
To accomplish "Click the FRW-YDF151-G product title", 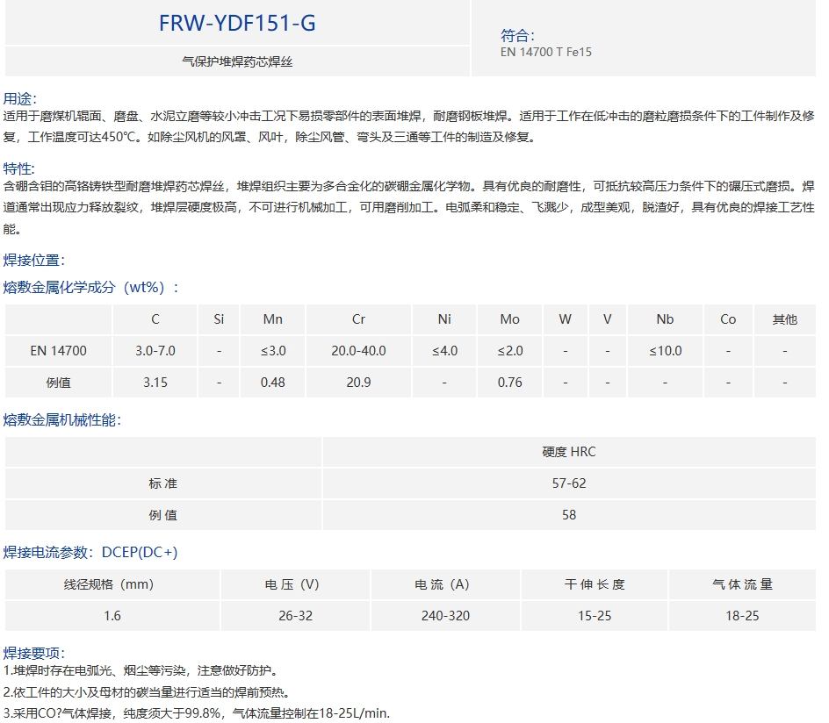I will point(237,24).
